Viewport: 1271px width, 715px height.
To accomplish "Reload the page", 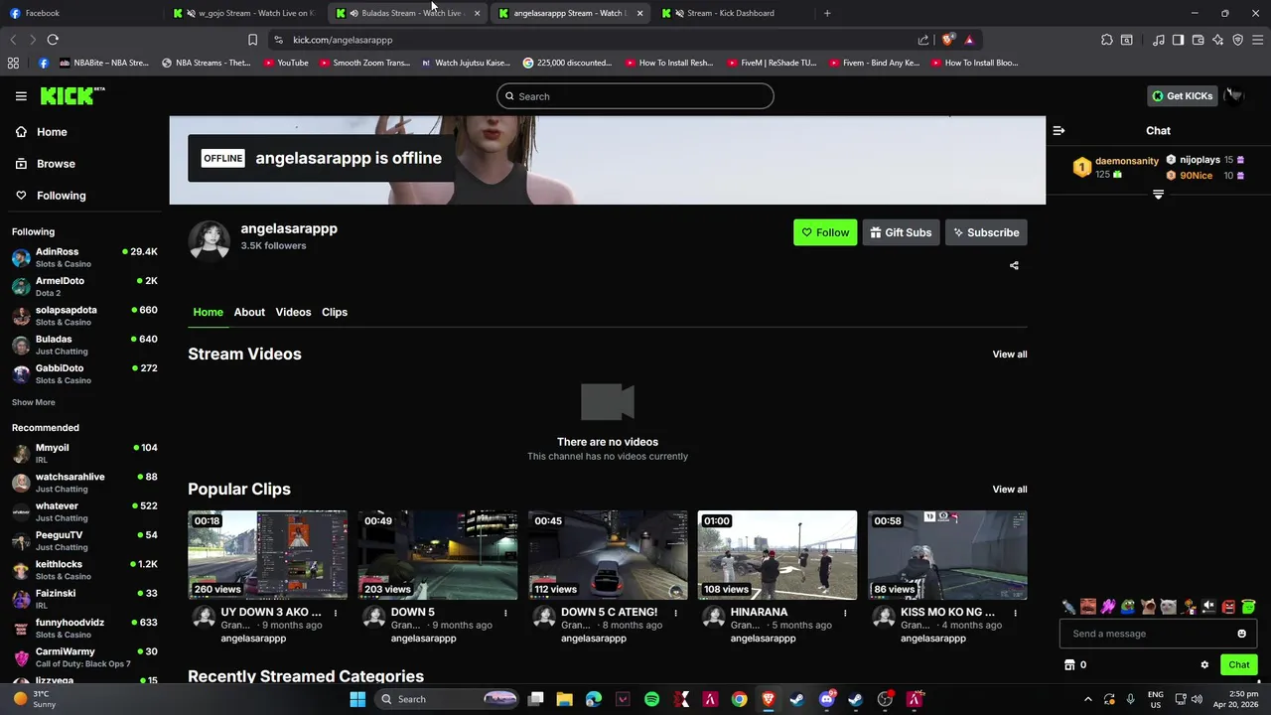I will [53, 40].
